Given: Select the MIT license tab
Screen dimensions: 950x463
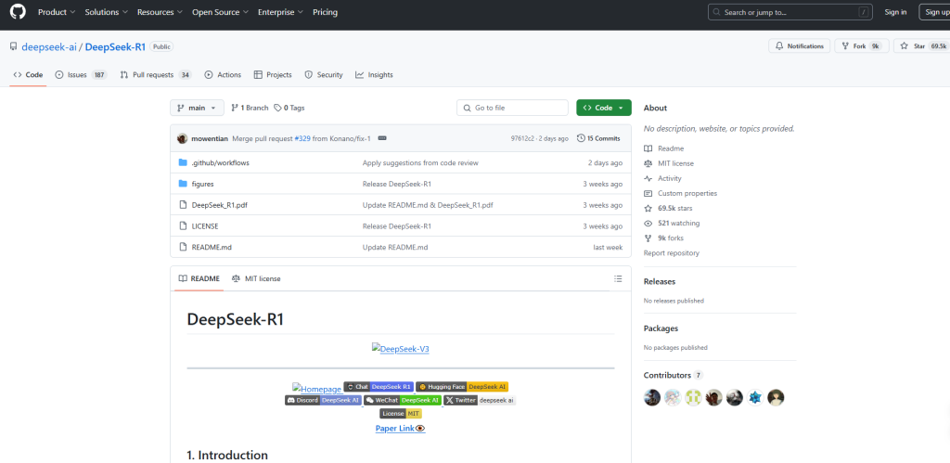Looking at the screenshot, I should [x=256, y=278].
